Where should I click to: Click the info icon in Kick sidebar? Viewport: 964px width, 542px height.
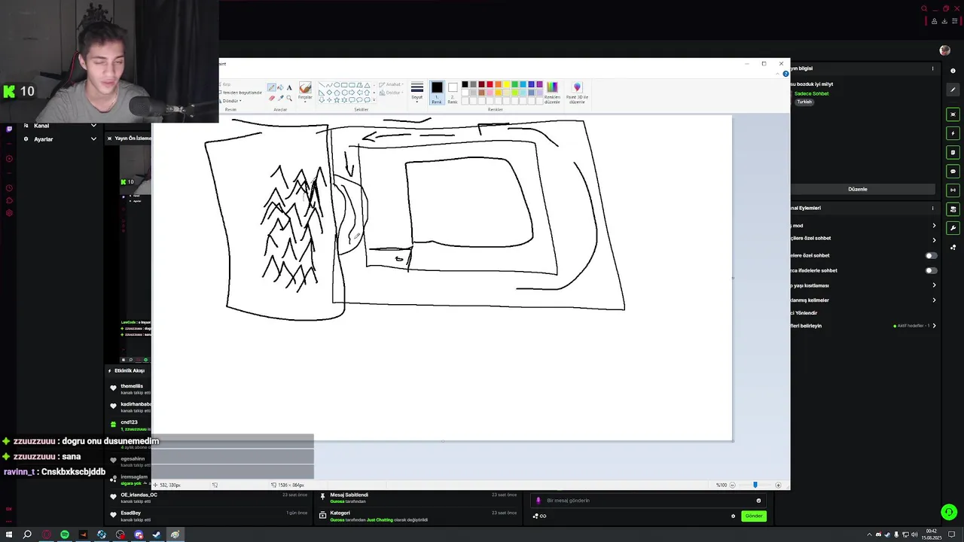(953, 71)
